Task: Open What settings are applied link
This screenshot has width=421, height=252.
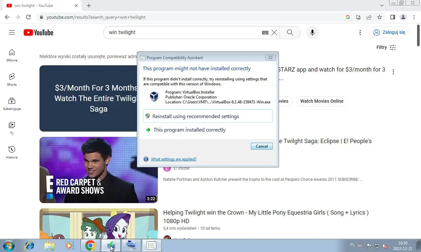Action: [174, 159]
